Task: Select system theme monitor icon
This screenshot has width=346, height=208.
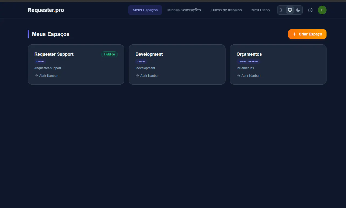Action: [x=290, y=10]
